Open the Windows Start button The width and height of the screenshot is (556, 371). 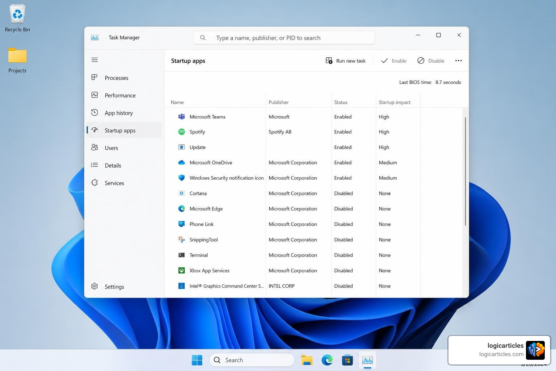197,360
